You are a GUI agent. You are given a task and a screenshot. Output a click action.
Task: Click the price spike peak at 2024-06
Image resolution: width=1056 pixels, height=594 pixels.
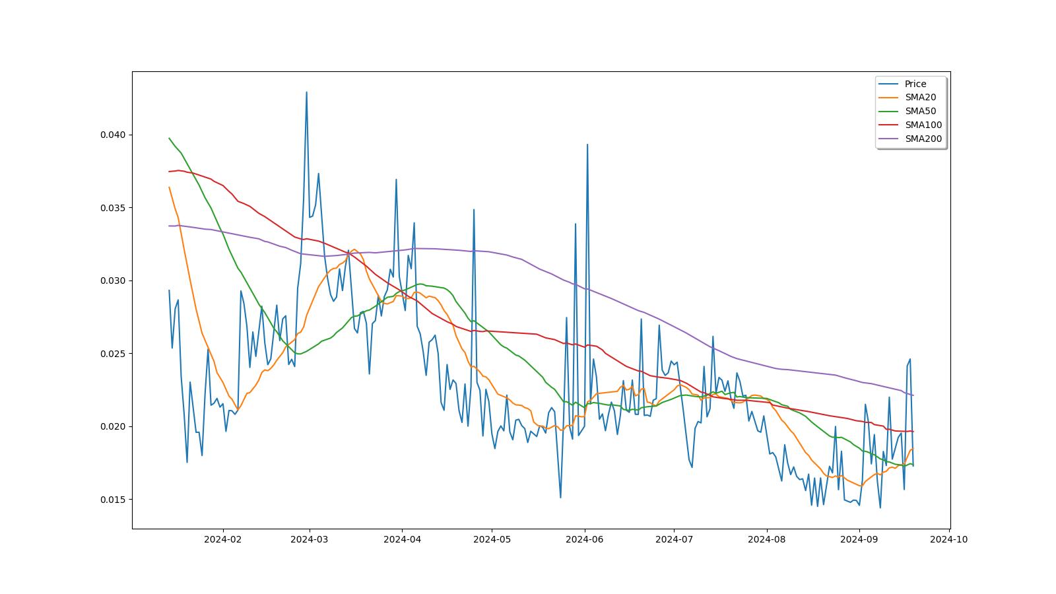pos(587,145)
